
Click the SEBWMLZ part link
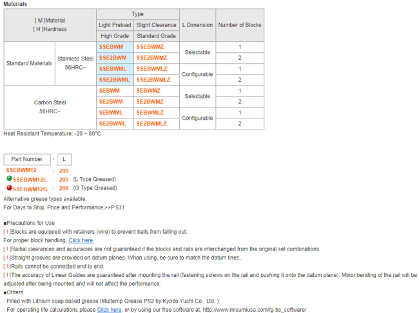click(151, 113)
